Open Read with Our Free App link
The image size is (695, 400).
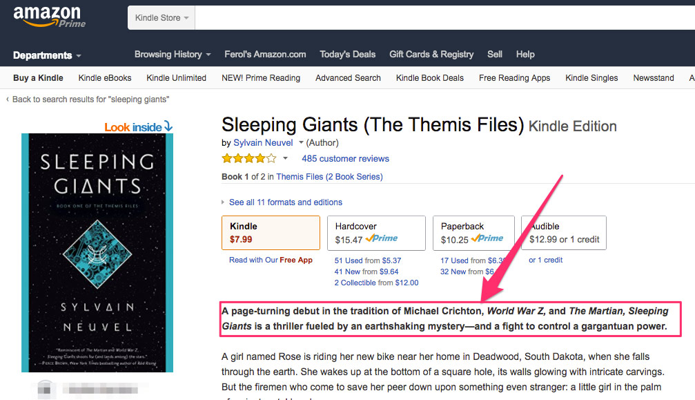[x=271, y=260]
